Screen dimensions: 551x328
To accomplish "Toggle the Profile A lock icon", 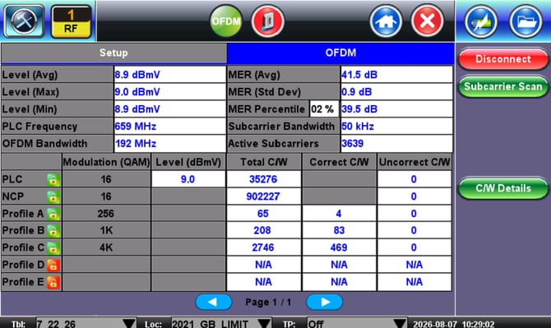I will pos(53,214).
